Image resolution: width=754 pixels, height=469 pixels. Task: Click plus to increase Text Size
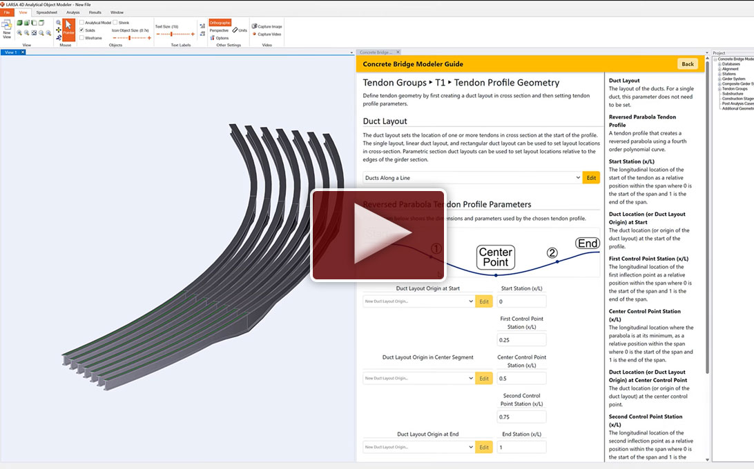pos(193,34)
